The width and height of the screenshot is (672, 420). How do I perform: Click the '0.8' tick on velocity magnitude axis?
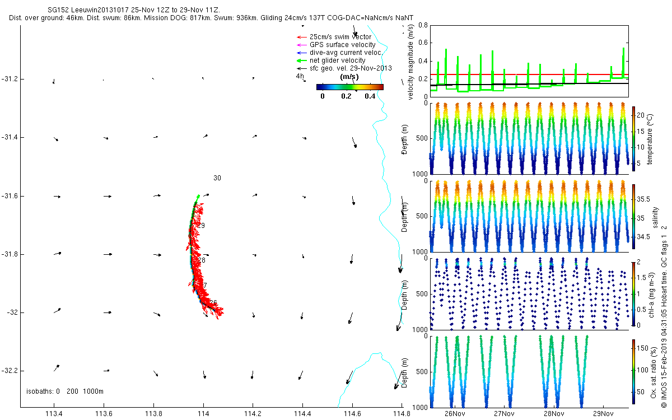click(422, 25)
